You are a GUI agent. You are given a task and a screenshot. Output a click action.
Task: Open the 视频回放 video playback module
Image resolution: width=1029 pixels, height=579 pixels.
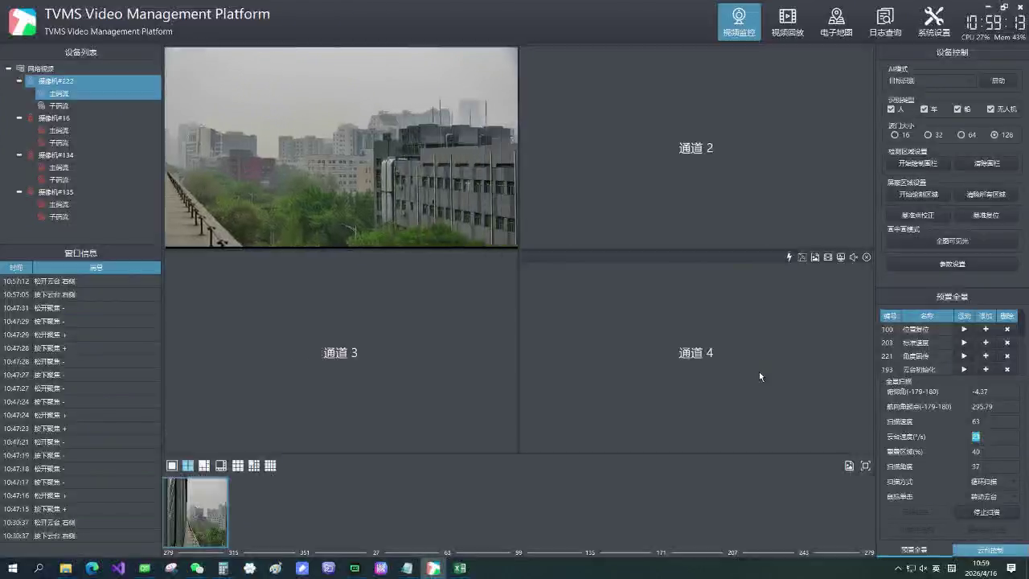point(788,22)
